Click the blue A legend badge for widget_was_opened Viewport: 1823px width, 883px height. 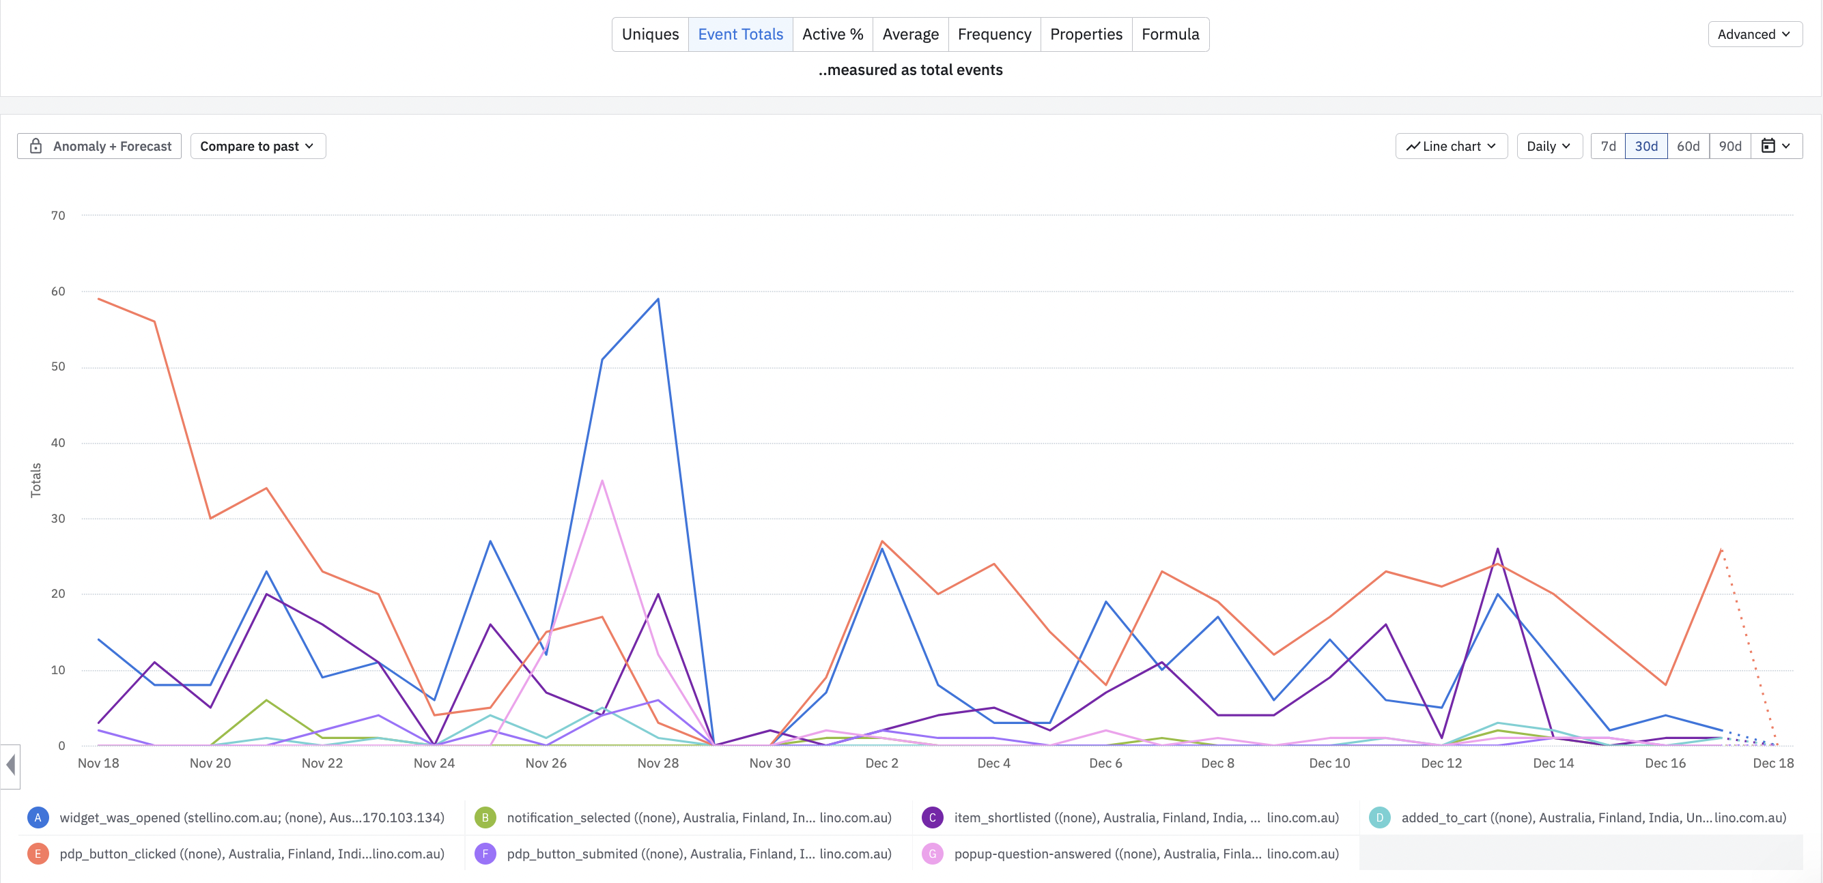click(x=38, y=817)
